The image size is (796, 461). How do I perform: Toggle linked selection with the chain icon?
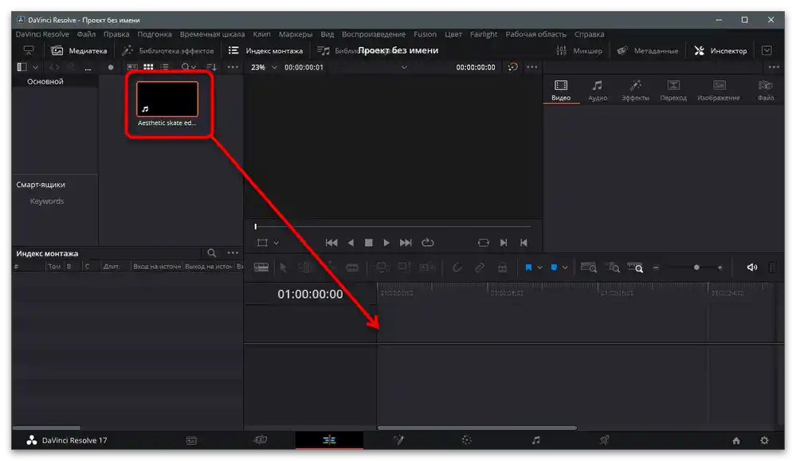pos(479,268)
